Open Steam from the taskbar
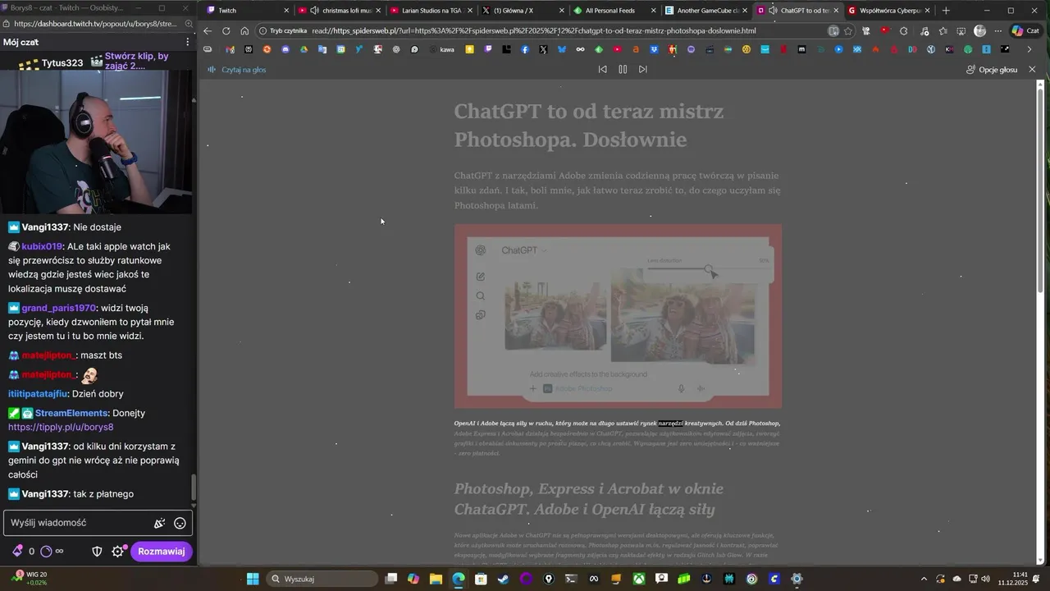The height and width of the screenshot is (591, 1050). 503,579
